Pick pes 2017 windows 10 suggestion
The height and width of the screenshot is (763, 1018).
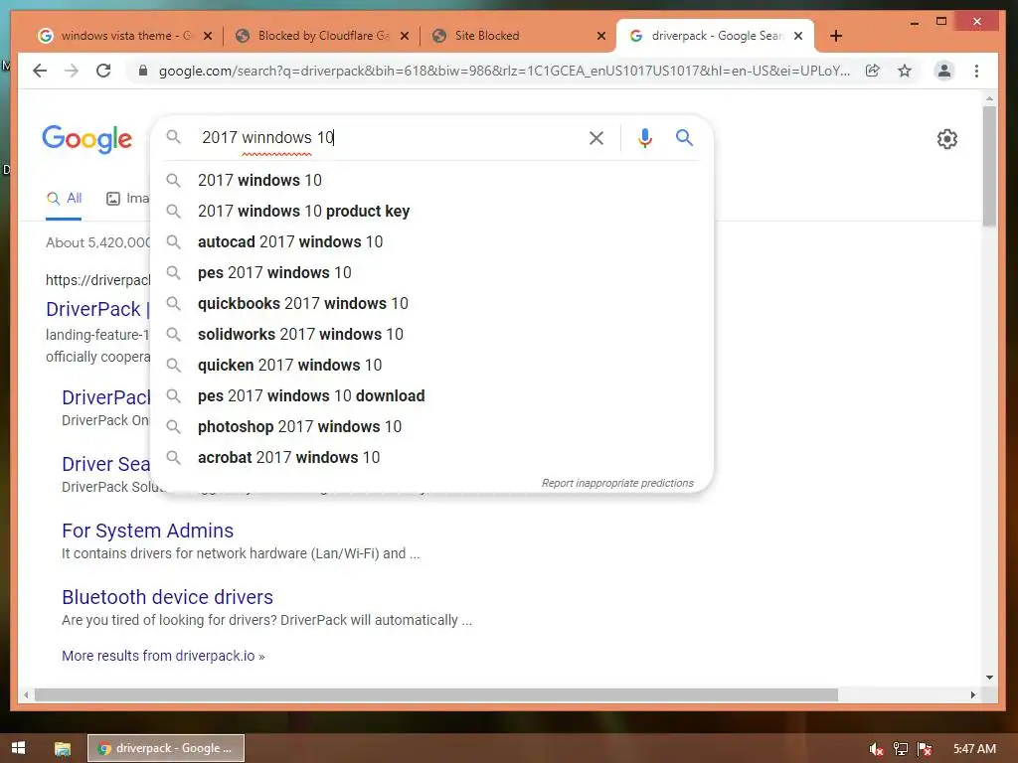pyautogui.click(x=431, y=272)
